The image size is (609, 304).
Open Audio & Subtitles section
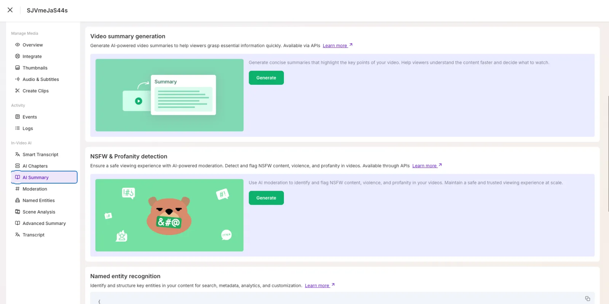tap(44, 79)
